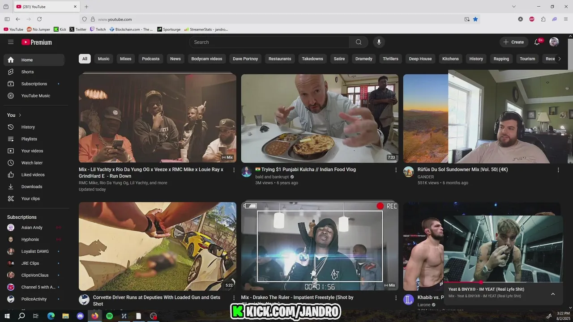Open the No Jumper bookmark
The width and height of the screenshot is (573, 322).
(38, 30)
